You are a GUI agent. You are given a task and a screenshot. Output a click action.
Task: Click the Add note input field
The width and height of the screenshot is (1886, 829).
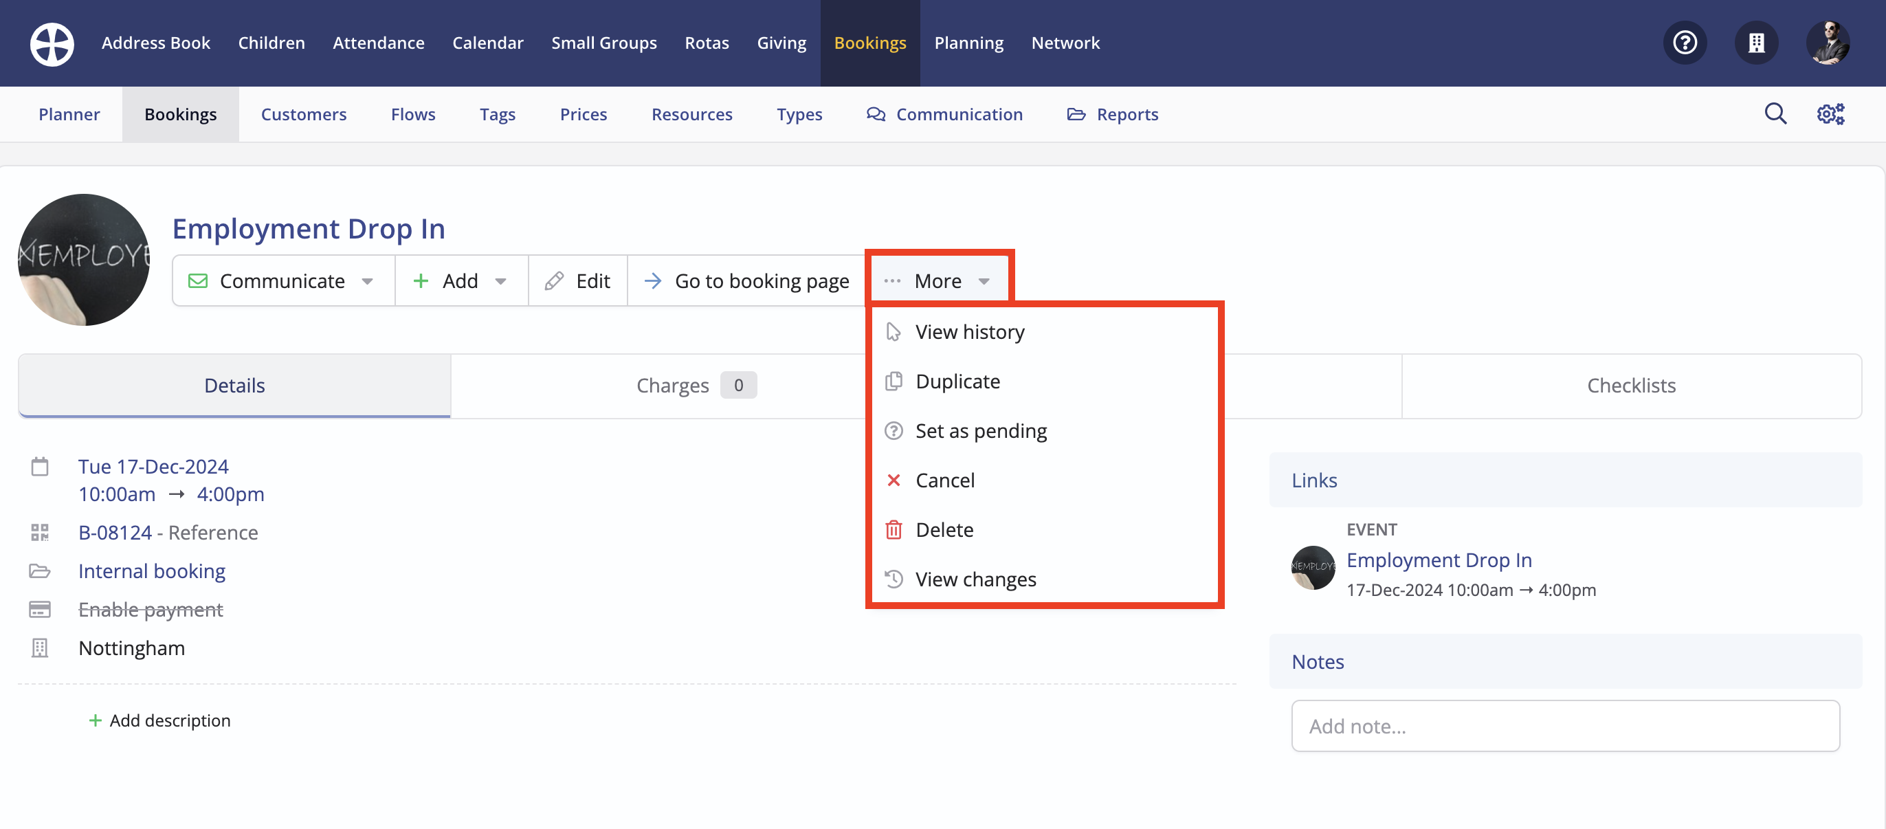coord(1564,726)
